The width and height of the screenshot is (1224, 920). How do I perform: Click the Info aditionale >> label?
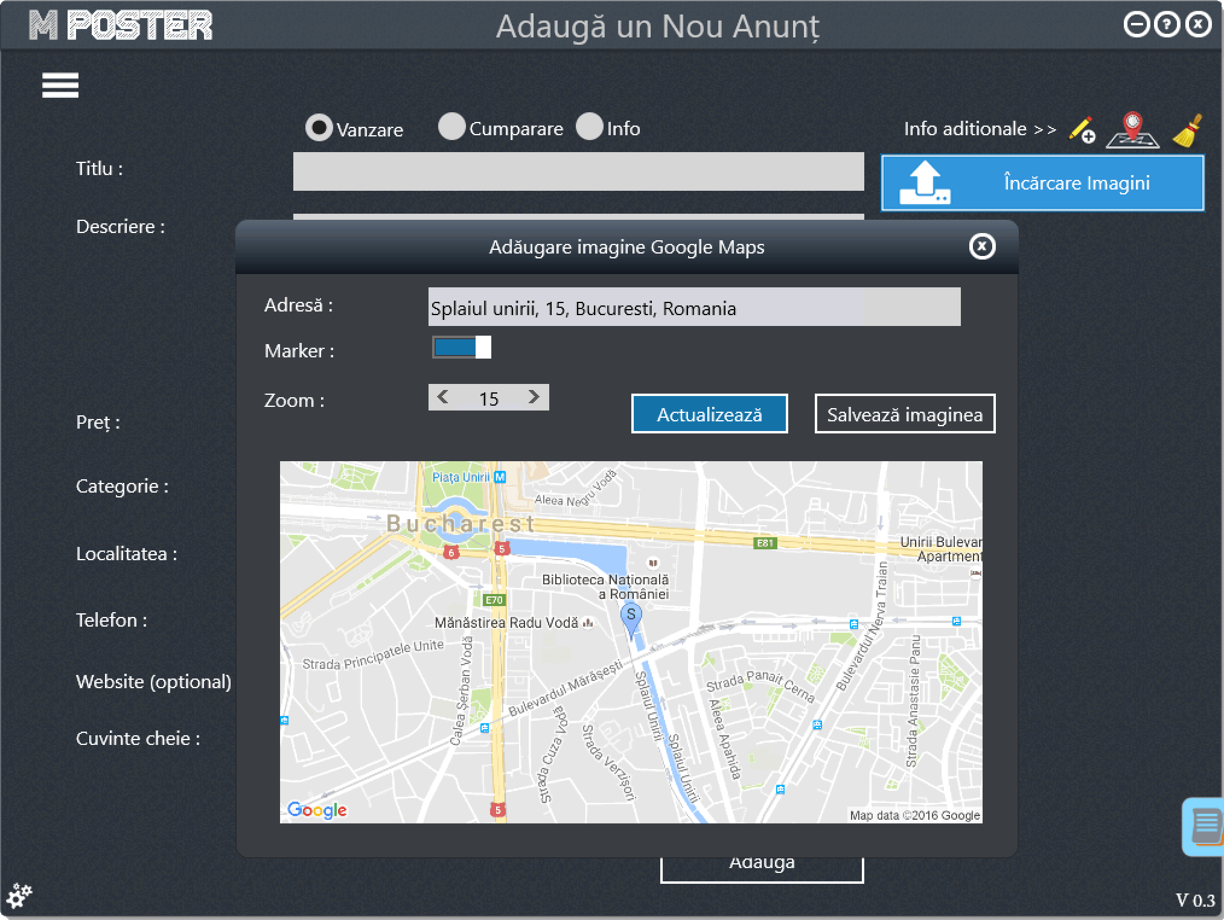click(x=980, y=129)
